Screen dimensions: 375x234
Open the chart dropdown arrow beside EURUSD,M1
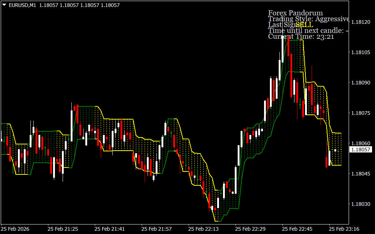pyautogui.click(x=4, y=5)
